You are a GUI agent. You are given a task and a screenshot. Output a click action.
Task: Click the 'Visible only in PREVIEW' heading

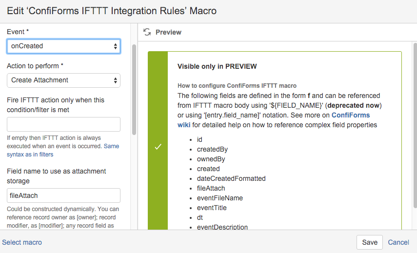pos(217,66)
